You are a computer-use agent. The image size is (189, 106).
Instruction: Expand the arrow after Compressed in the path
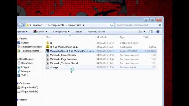click(83, 25)
